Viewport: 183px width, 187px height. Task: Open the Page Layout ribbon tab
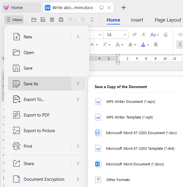(168, 20)
